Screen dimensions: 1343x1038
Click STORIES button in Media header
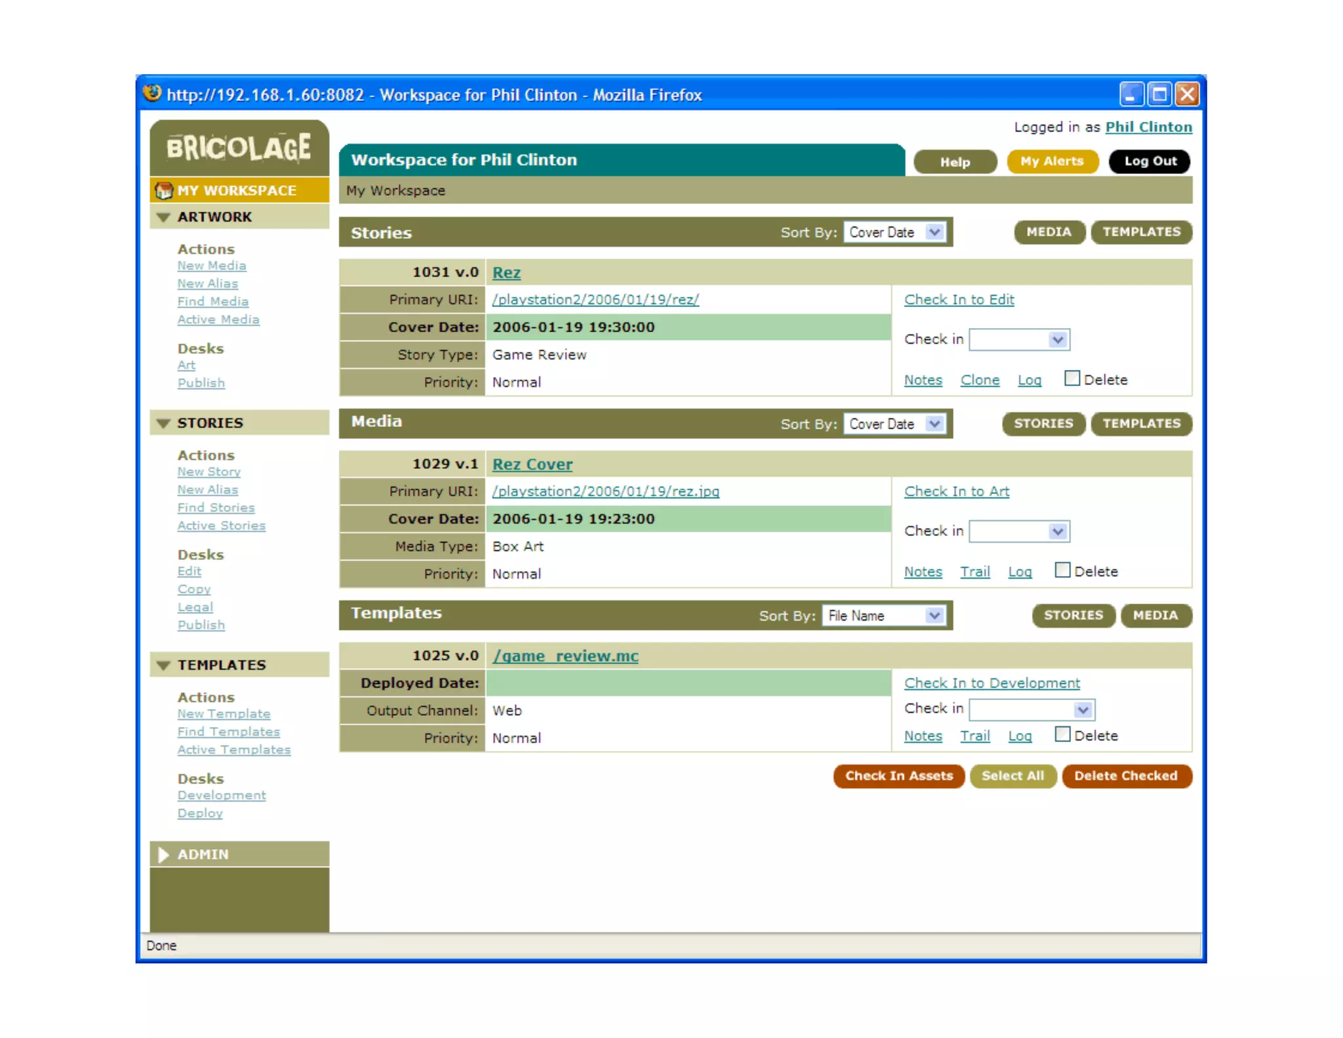click(x=1043, y=424)
